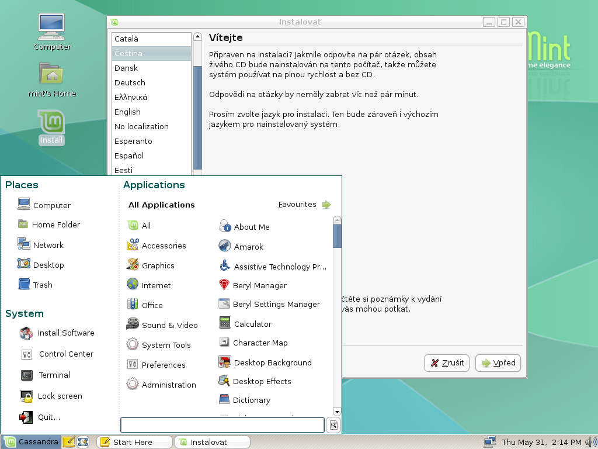
Task: Open Trash from the menu
Action: point(34,285)
